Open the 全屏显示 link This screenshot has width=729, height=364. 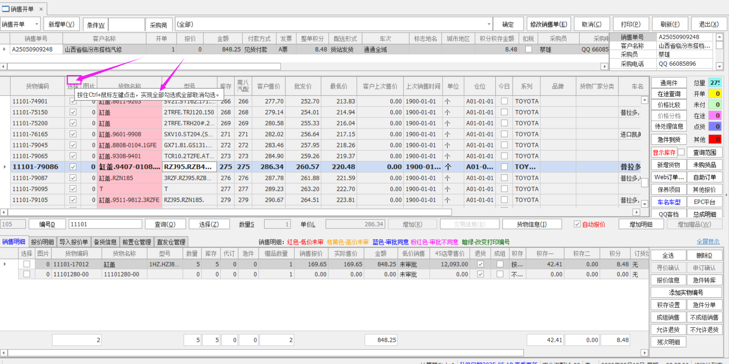point(708,242)
